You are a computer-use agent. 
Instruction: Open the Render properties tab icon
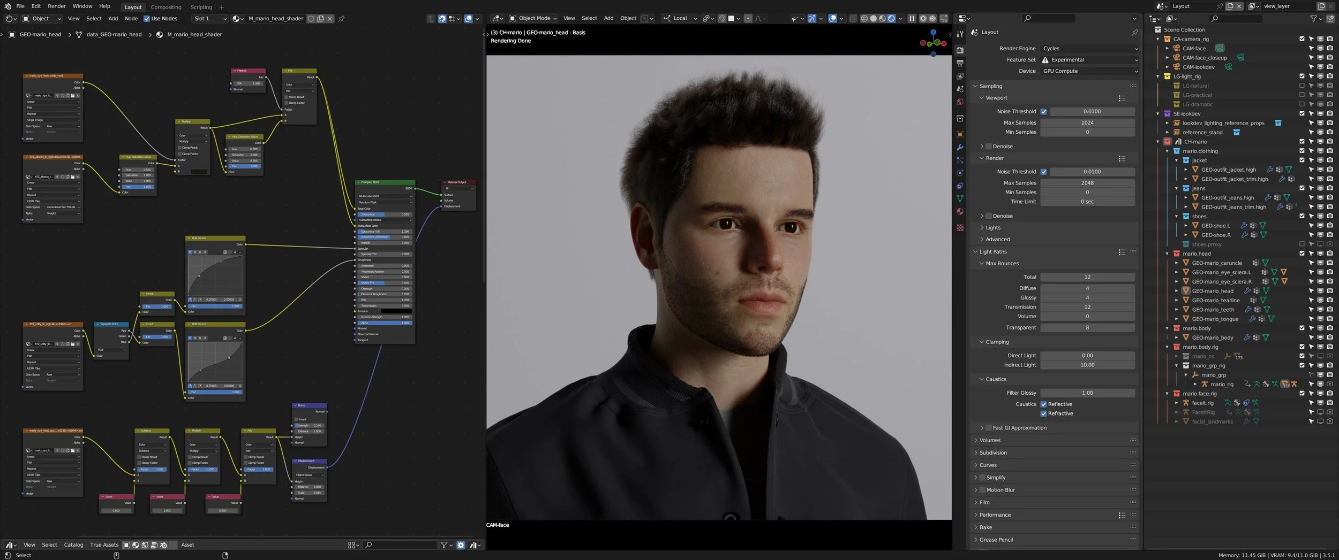[960, 50]
